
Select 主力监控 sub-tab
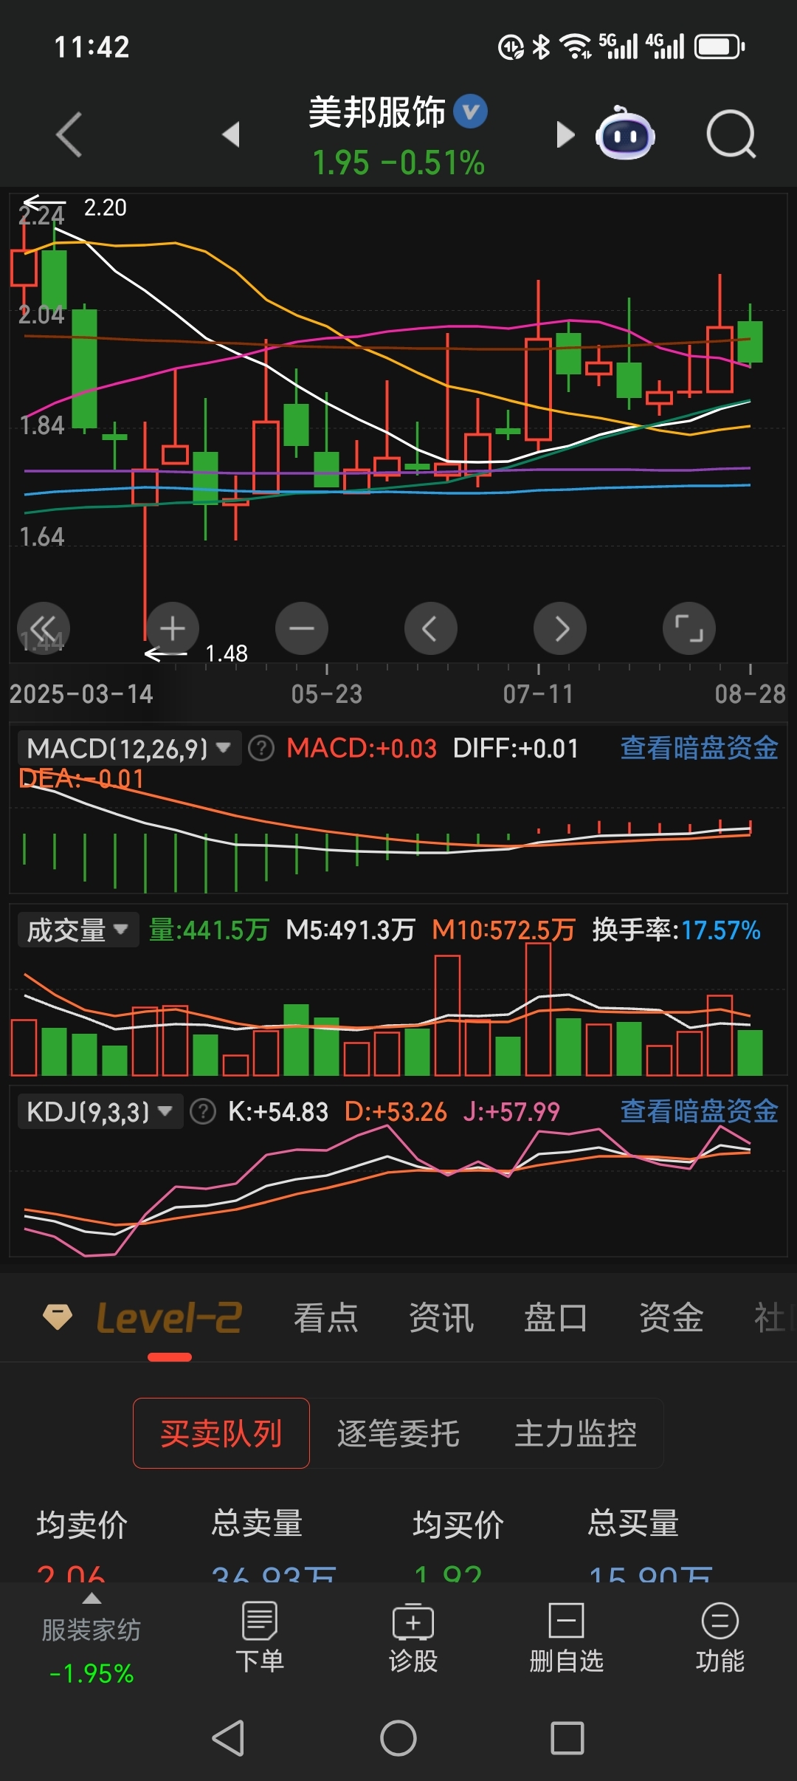coord(576,1433)
